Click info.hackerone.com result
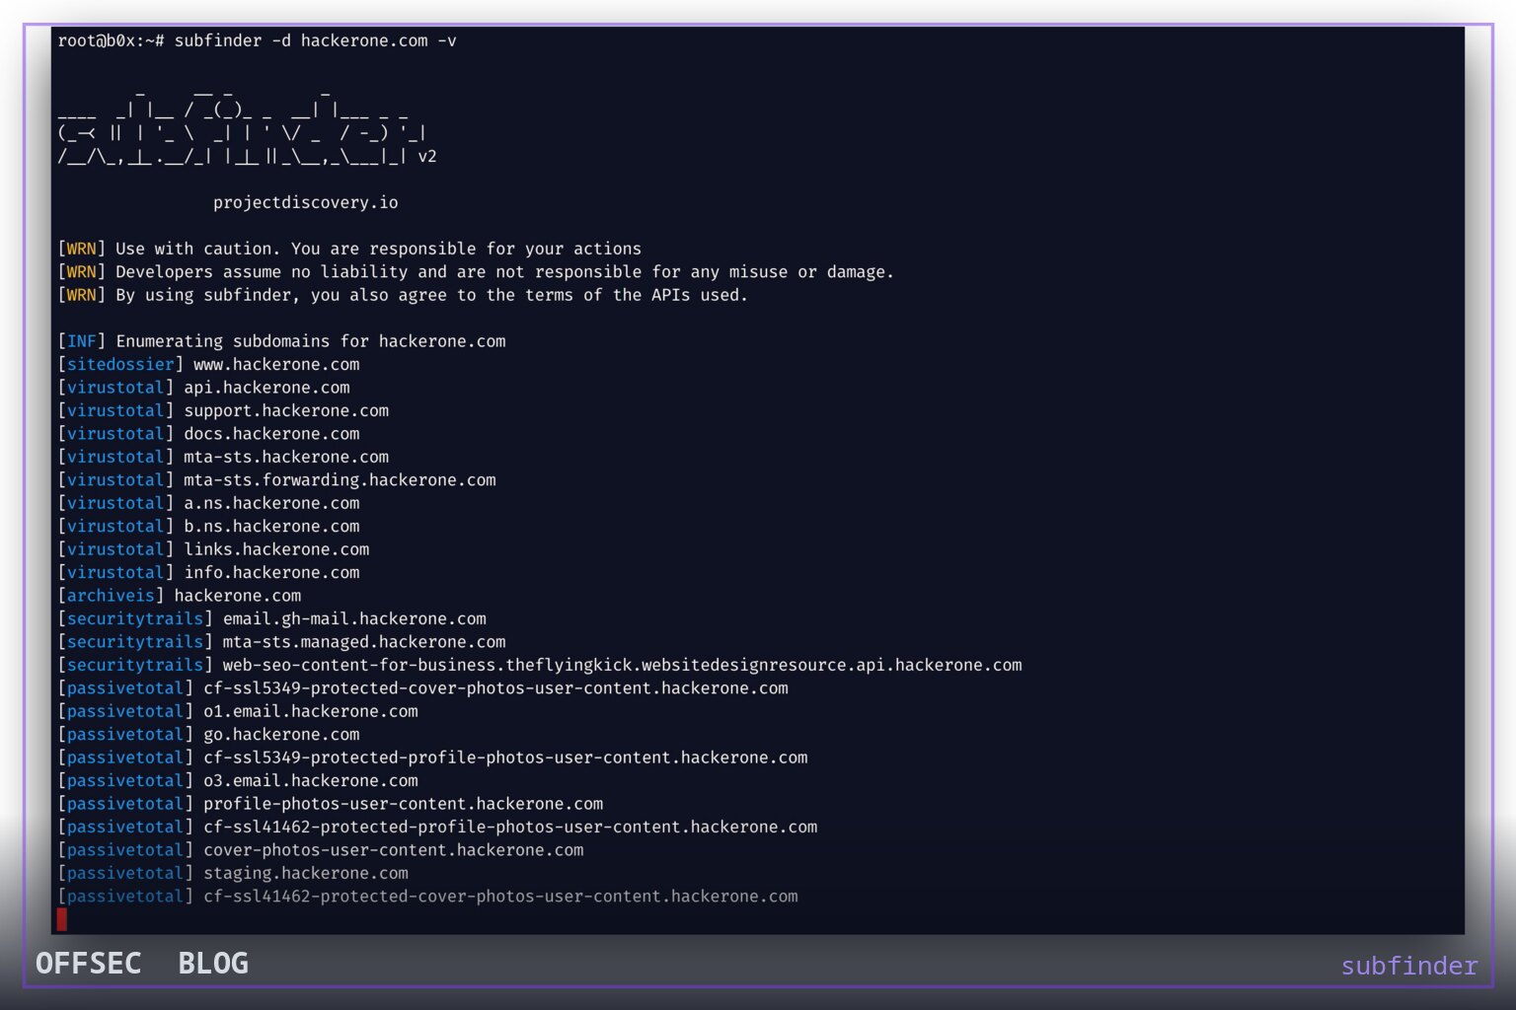 click(x=271, y=573)
